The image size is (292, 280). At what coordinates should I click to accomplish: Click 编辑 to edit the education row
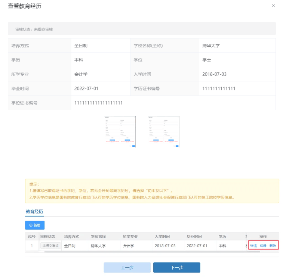click(x=263, y=246)
